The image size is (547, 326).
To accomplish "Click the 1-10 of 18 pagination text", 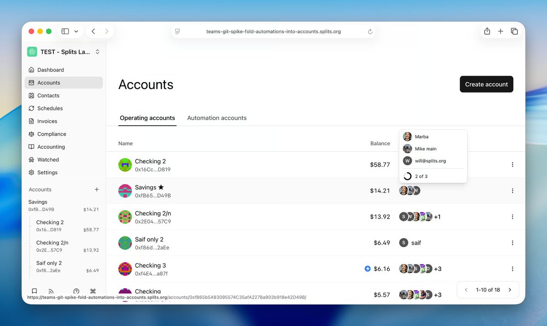I will (488, 290).
